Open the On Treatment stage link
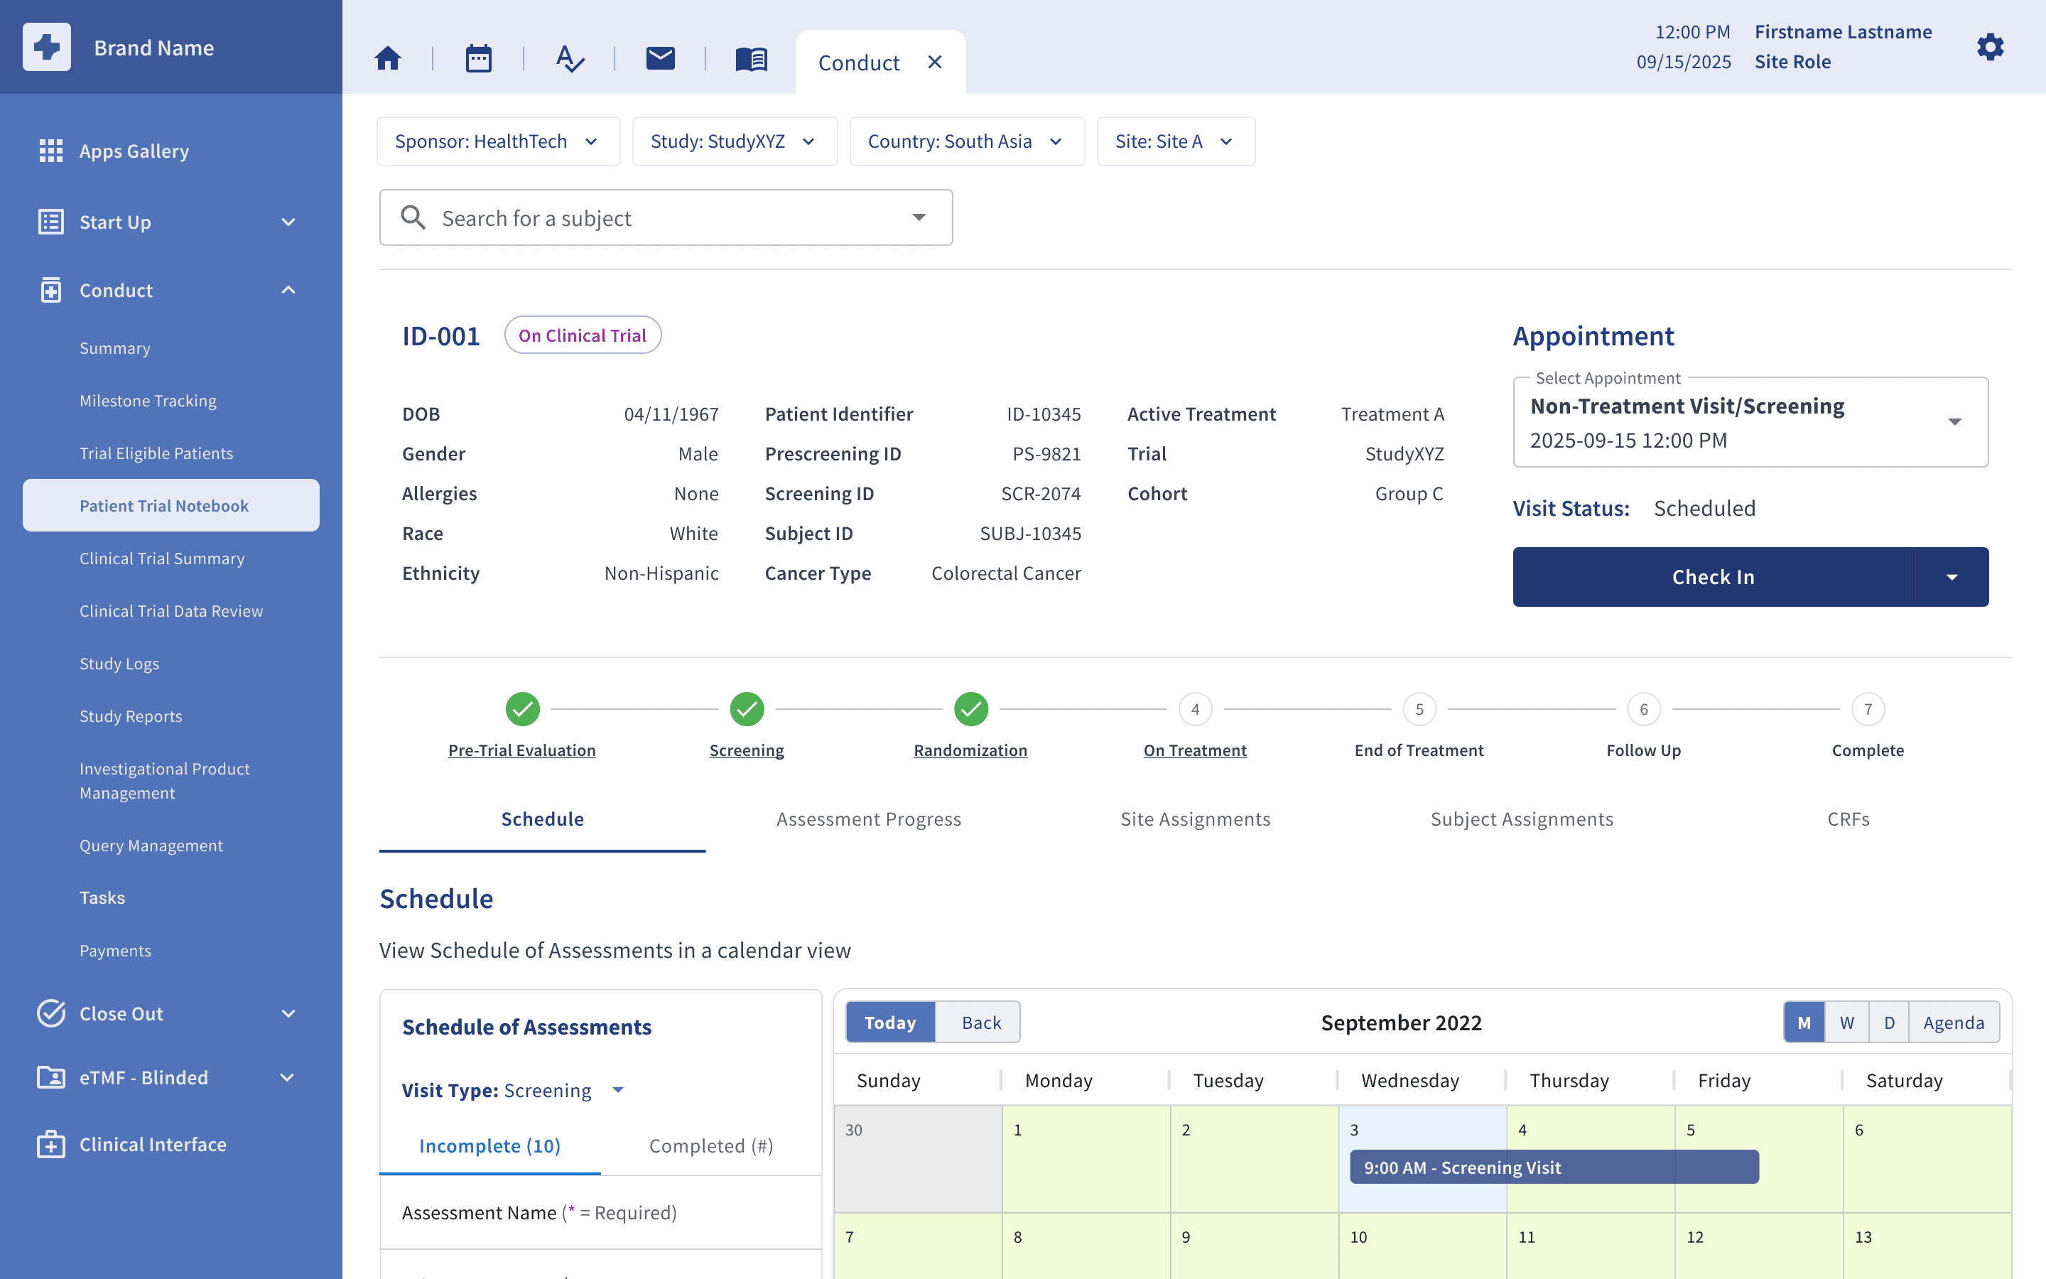 (1195, 750)
